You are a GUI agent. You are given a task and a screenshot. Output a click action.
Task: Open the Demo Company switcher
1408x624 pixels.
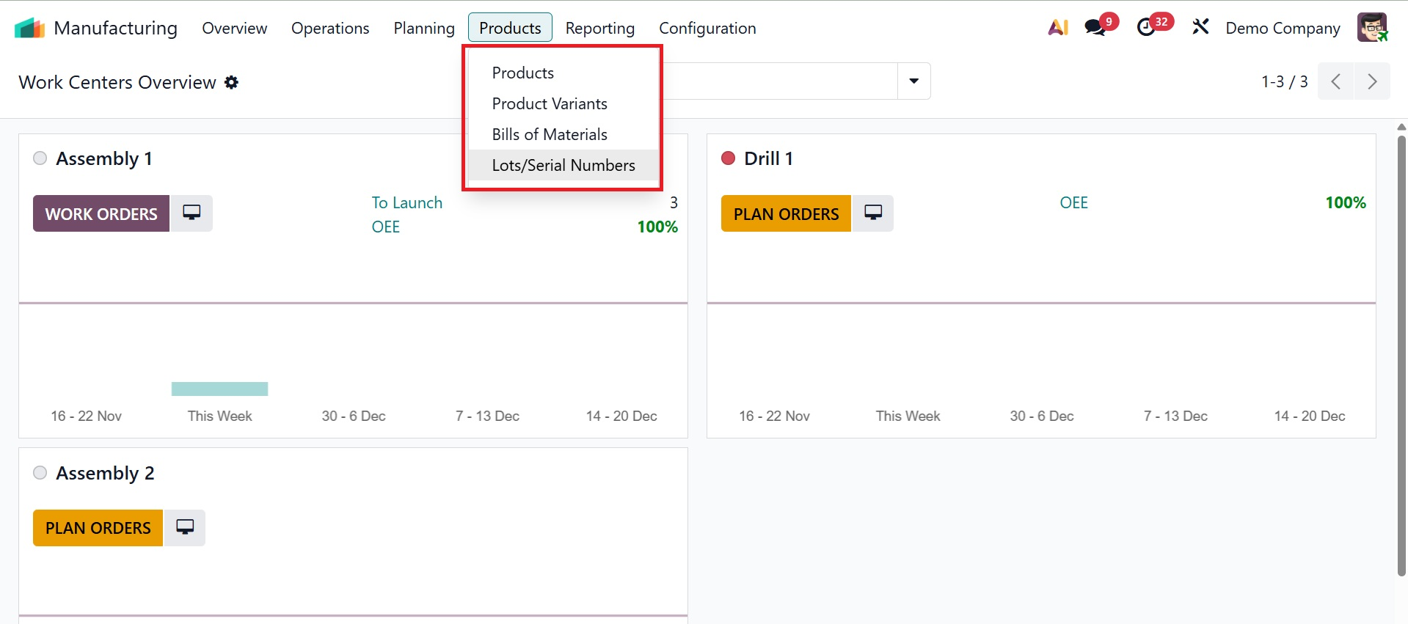tap(1283, 28)
